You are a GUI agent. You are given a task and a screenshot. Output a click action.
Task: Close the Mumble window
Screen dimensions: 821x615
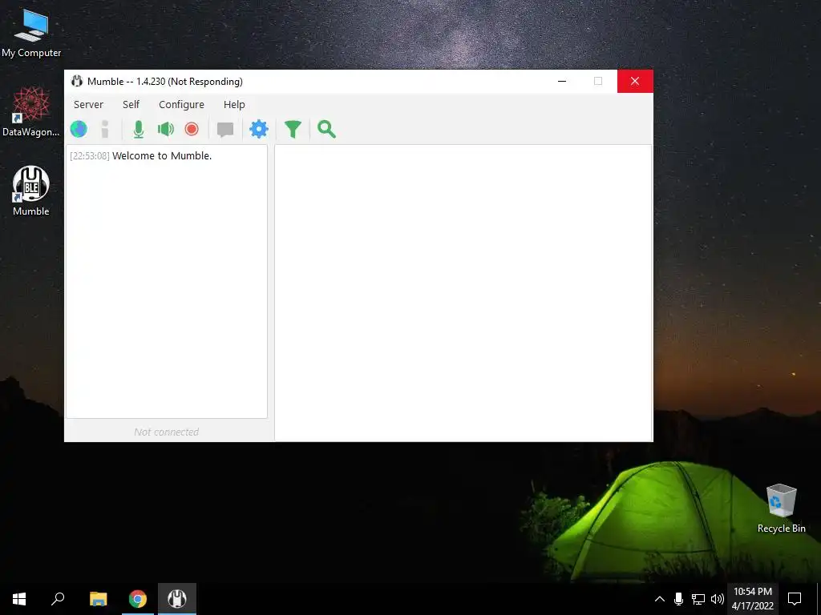pyautogui.click(x=635, y=81)
